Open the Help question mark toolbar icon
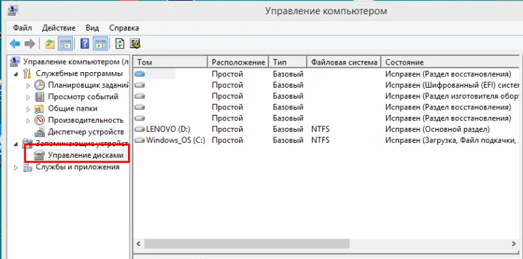Screen dimensions: 523x259 click(x=84, y=44)
